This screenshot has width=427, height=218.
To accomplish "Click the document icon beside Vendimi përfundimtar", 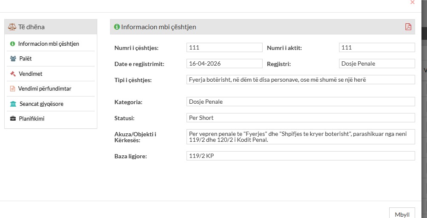I will (13, 89).
